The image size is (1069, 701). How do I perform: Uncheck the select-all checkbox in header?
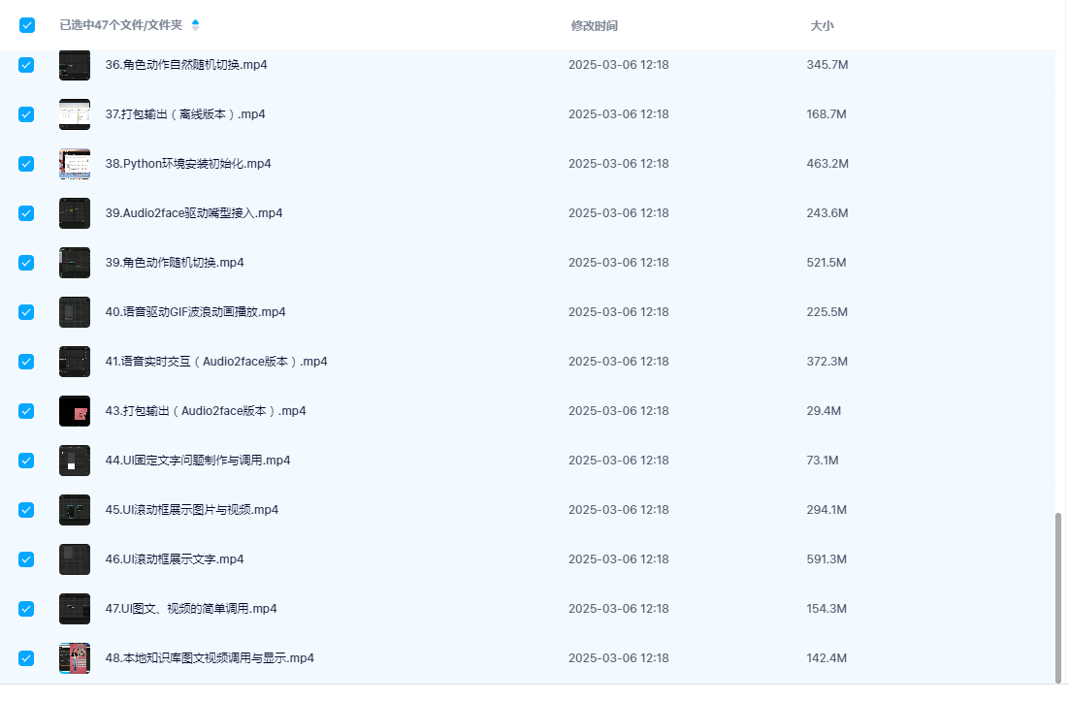point(27,25)
